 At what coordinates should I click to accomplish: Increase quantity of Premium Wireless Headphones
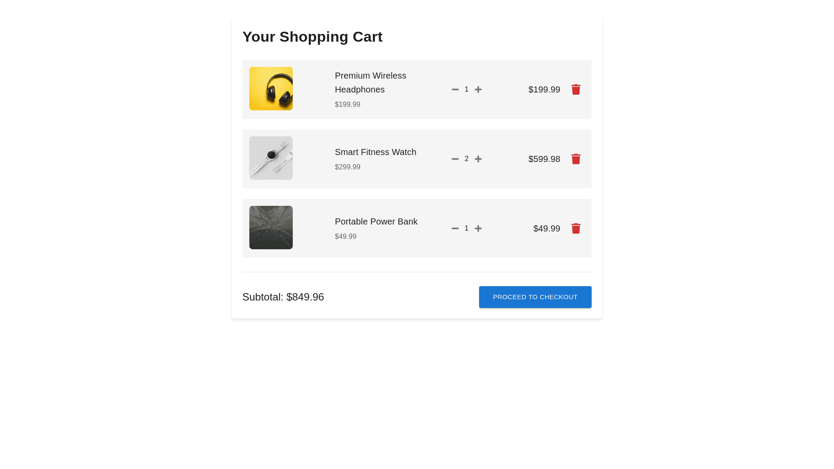pyautogui.click(x=478, y=89)
